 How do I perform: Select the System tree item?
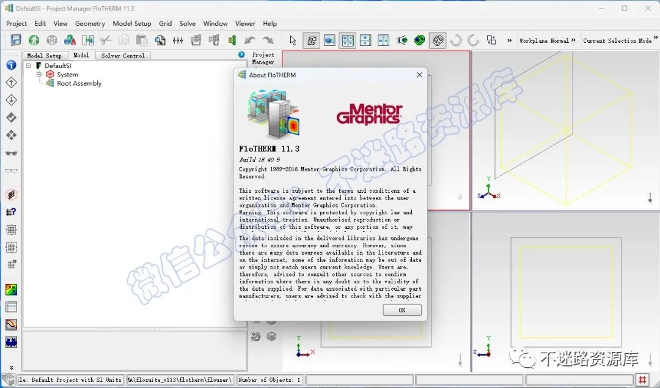(67, 74)
